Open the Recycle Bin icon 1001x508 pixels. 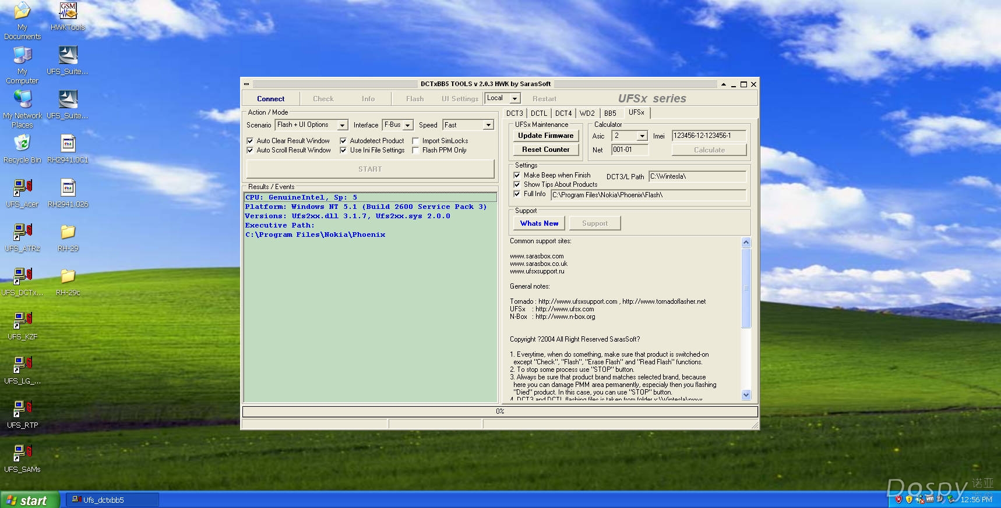(x=22, y=148)
